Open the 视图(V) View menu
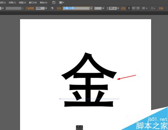This screenshot has width=168, height=130. click(x=23, y=3)
